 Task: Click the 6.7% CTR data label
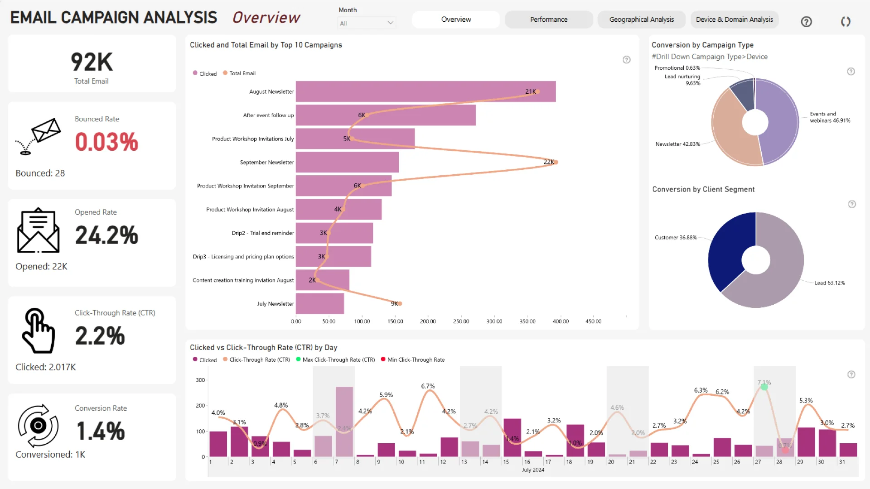click(428, 386)
